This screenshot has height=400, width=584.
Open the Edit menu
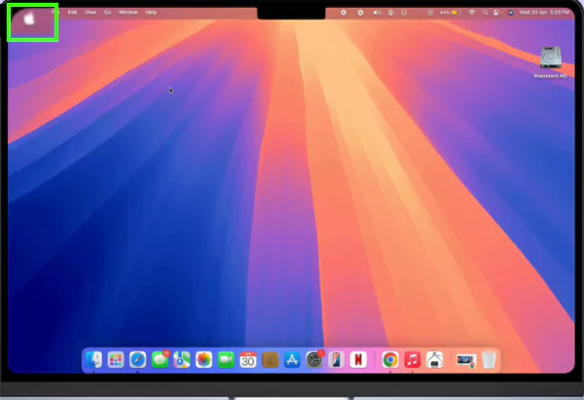pos(72,13)
